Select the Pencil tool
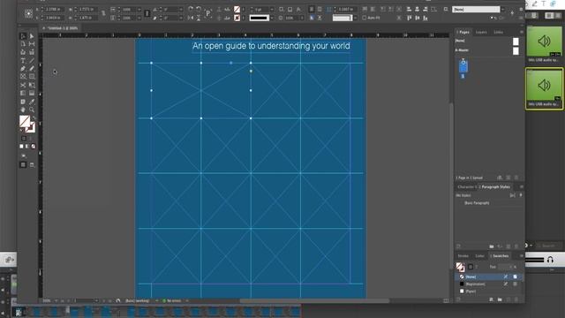The width and height of the screenshot is (565, 318). 32,69
